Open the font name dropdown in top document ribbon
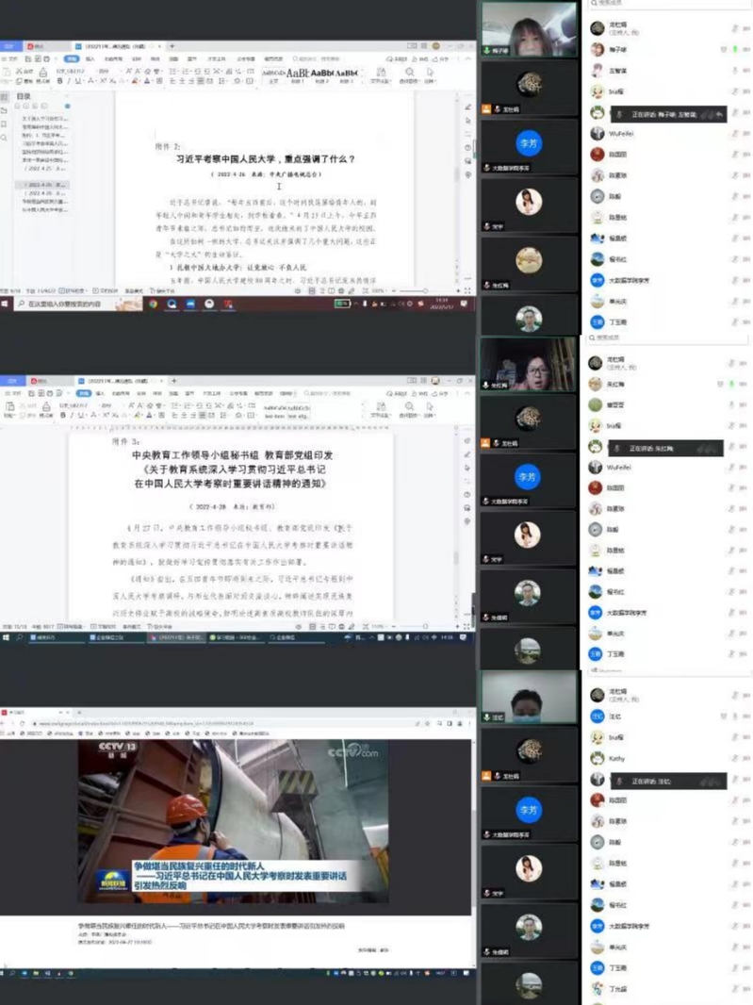753x1005 pixels. pyautogui.click(x=68, y=71)
